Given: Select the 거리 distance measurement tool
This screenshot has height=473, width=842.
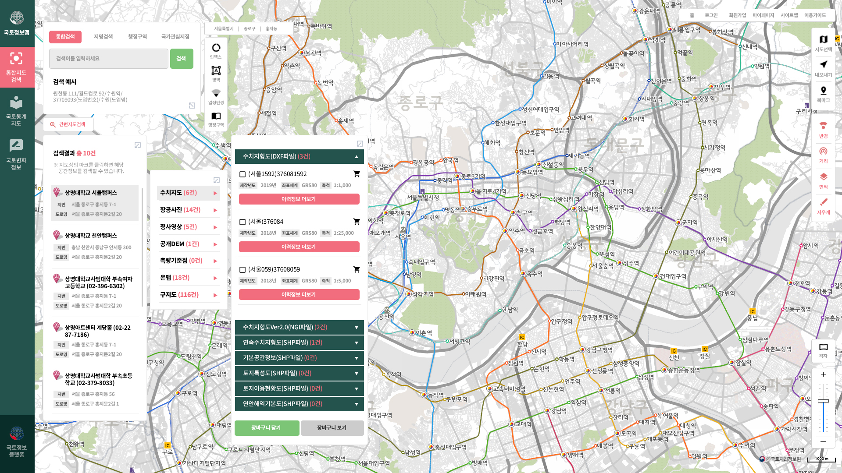Looking at the screenshot, I should click(x=823, y=152).
